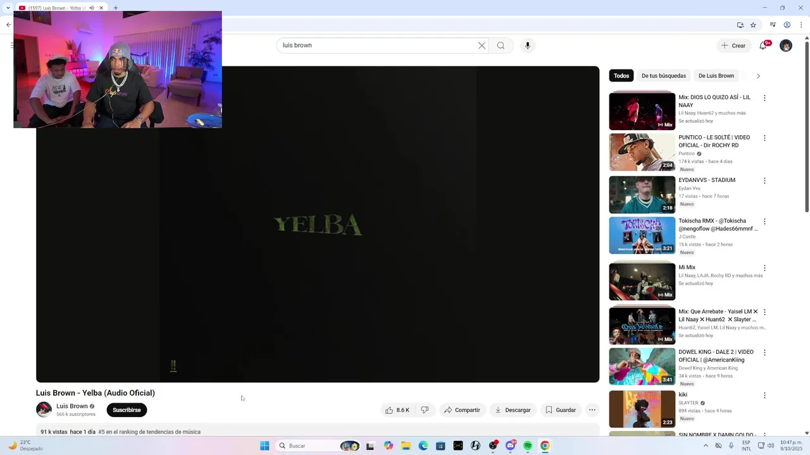
Task: Like the video with the thumbs up
Action: click(397, 410)
